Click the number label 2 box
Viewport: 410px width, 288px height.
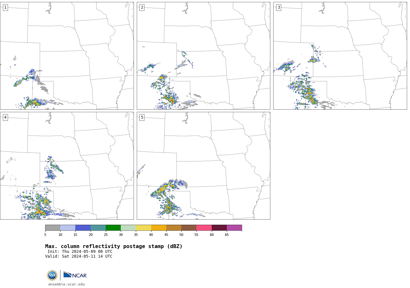[x=142, y=7]
